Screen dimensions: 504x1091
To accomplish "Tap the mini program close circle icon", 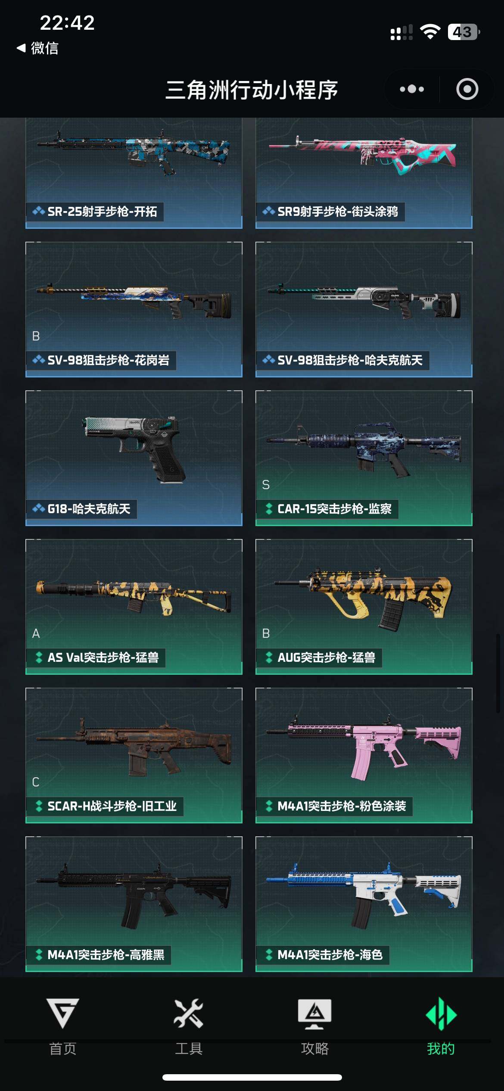I will [467, 89].
